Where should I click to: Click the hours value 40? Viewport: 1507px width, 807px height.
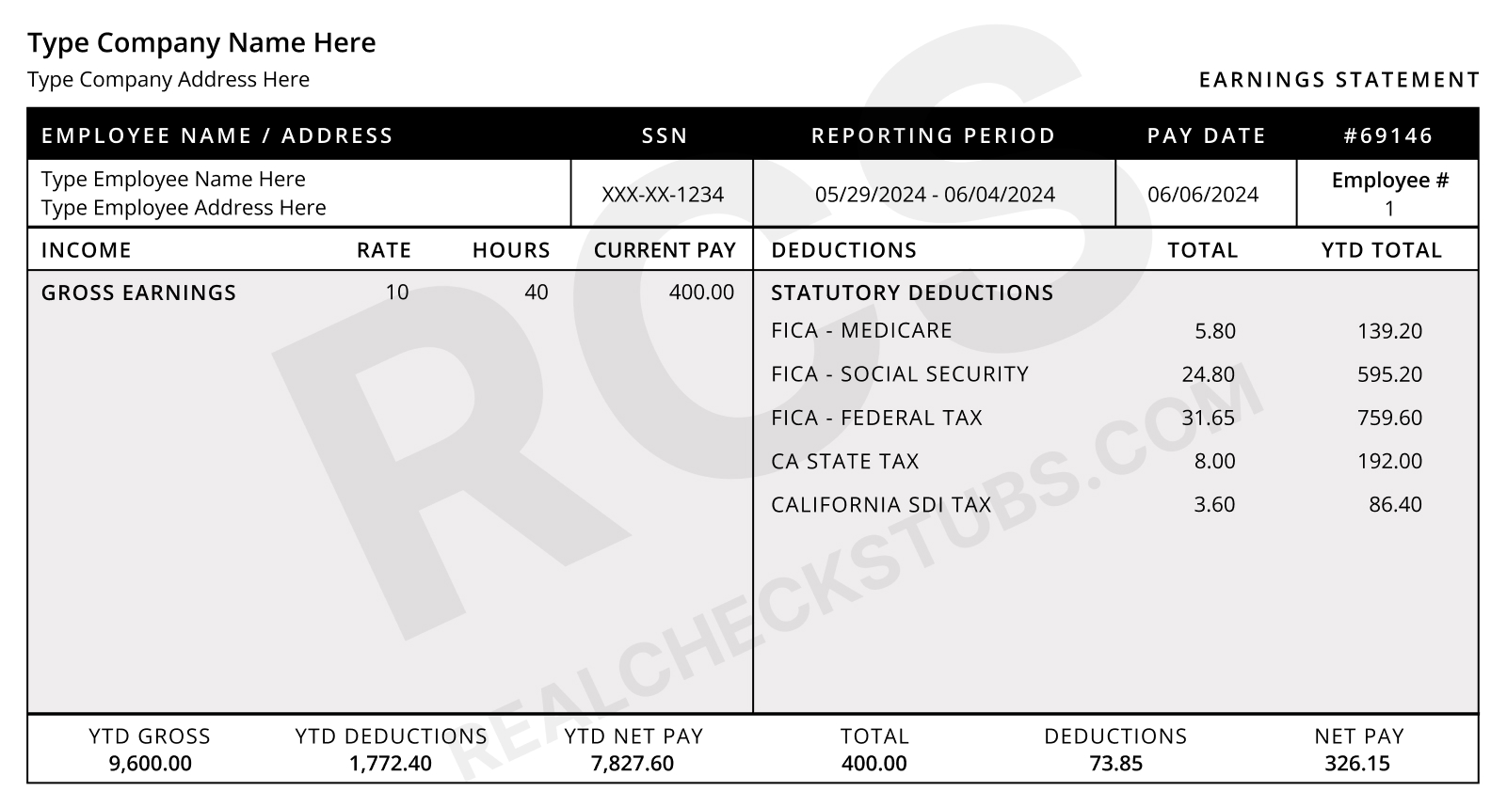coord(537,293)
